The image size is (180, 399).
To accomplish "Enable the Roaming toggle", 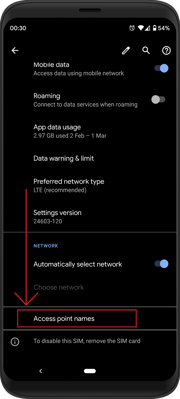I will [x=158, y=100].
